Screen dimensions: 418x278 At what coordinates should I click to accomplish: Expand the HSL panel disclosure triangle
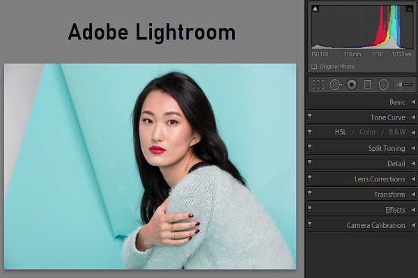coord(413,132)
